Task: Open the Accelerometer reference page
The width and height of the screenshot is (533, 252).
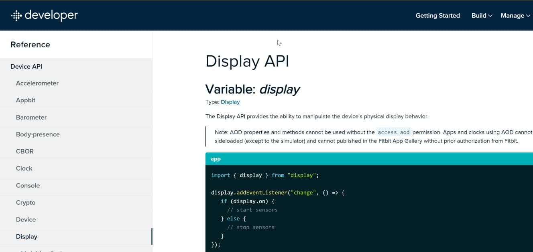Action: 37,83
